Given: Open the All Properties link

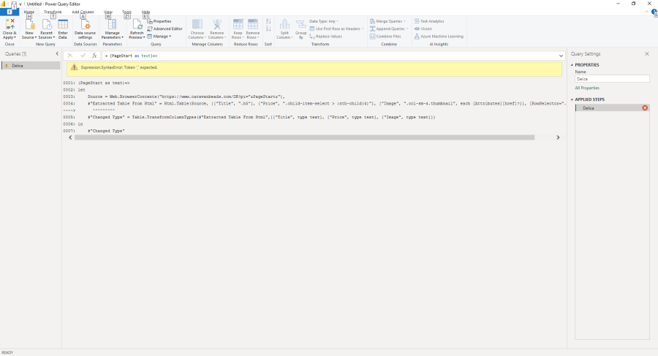Looking at the screenshot, I should [x=587, y=88].
